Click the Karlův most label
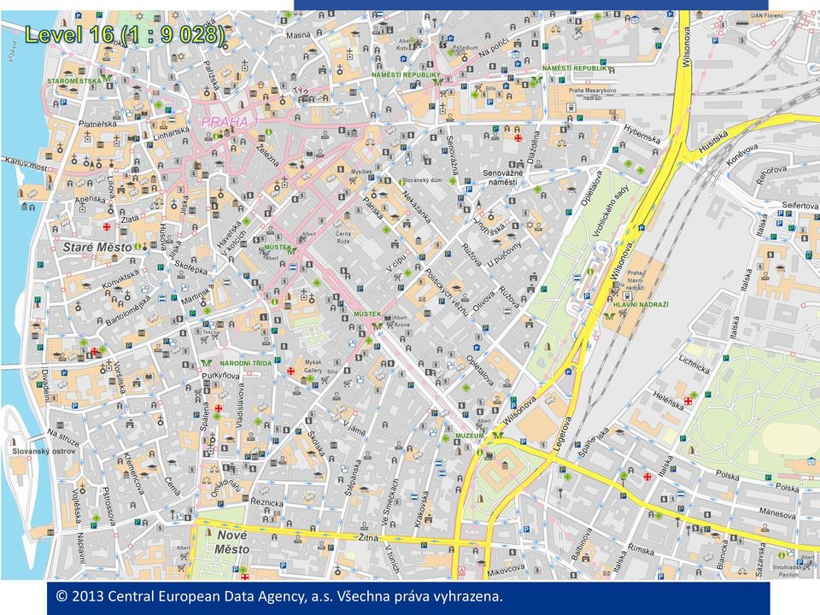This screenshot has height=615, width=820. [x=25, y=164]
